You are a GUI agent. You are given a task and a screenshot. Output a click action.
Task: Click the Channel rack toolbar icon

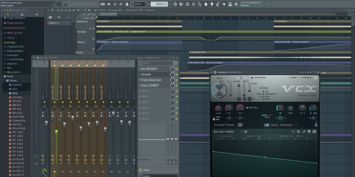pos(187,4)
